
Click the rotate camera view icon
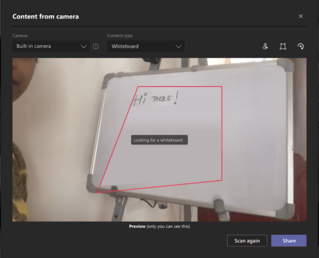click(301, 47)
